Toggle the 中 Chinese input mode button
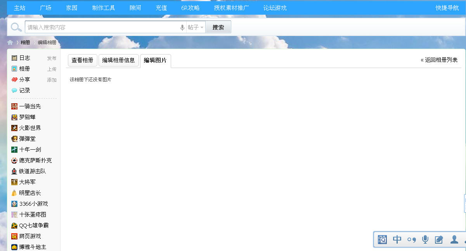The width and height of the screenshot is (466, 251). (x=397, y=239)
